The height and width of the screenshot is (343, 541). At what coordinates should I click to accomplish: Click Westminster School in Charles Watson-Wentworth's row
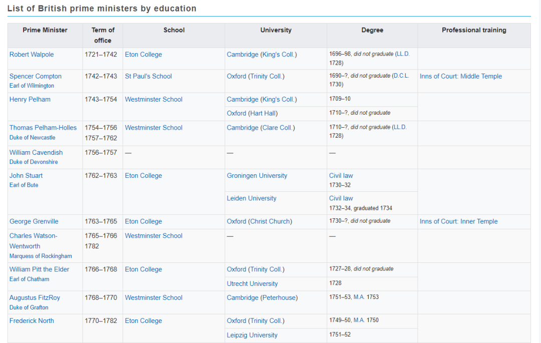154,236
